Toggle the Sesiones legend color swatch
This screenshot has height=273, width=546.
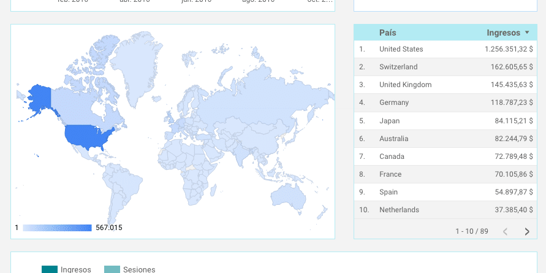click(x=112, y=269)
